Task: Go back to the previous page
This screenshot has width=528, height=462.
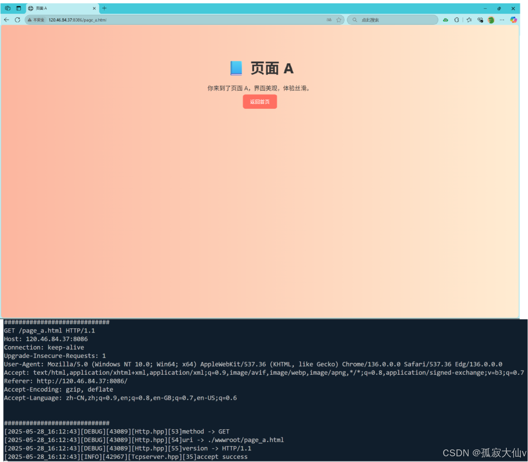Action: click(x=6, y=20)
